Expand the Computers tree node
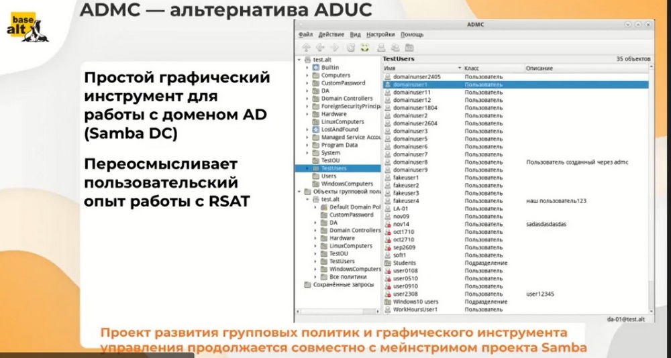This screenshot has width=671, height=358. coord(307,75)
